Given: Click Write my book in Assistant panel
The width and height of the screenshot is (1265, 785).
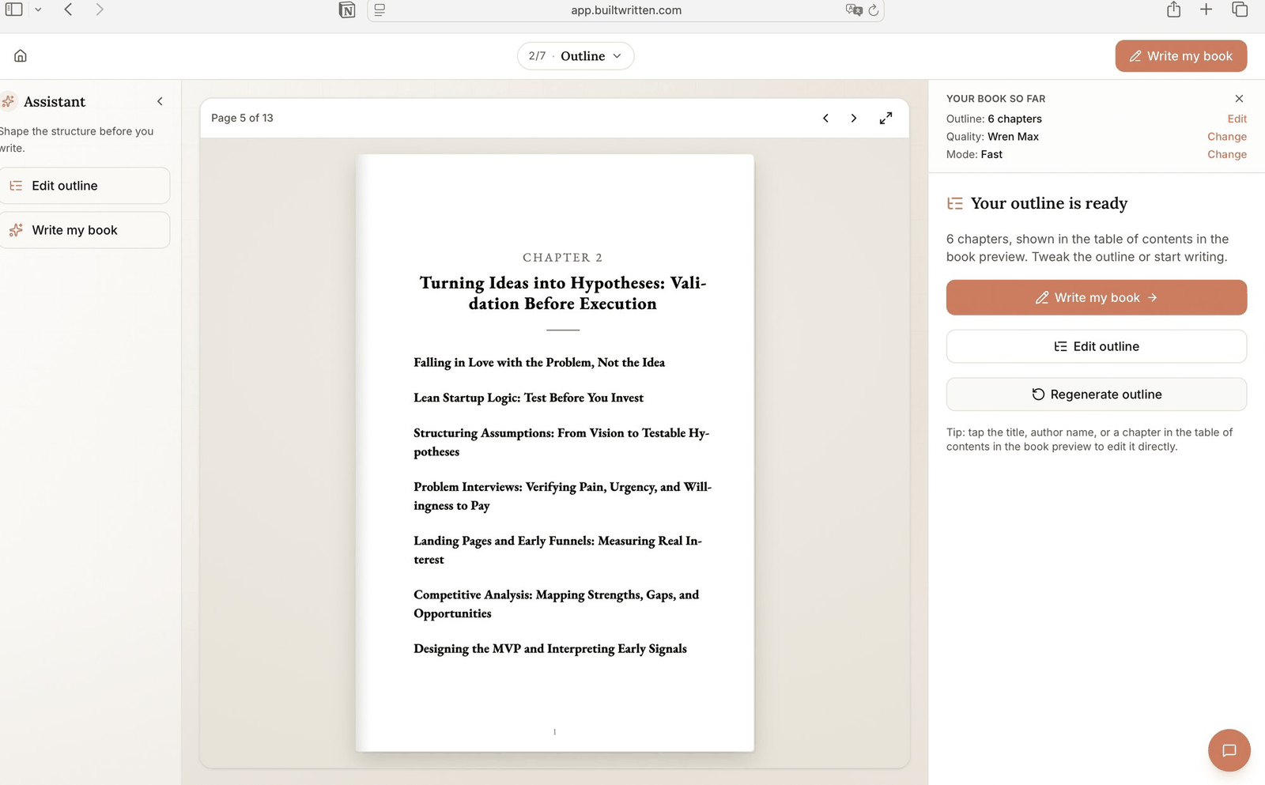Looking at the screenshot, I should 85,230.
